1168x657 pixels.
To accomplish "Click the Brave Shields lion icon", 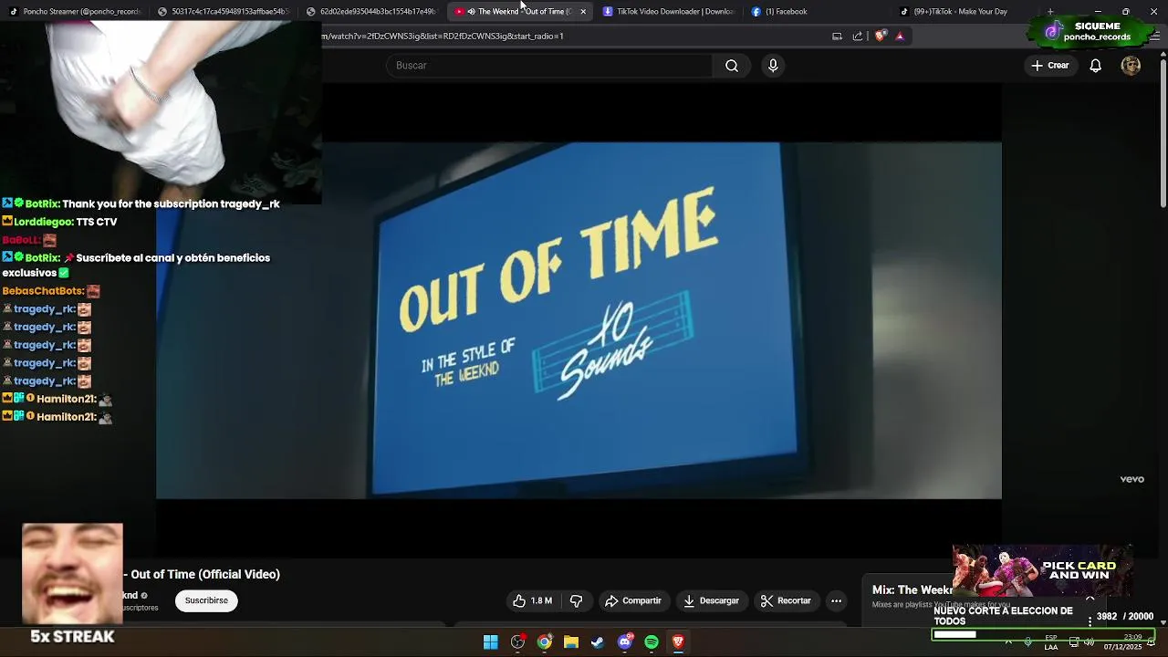I will click(880, 36).
